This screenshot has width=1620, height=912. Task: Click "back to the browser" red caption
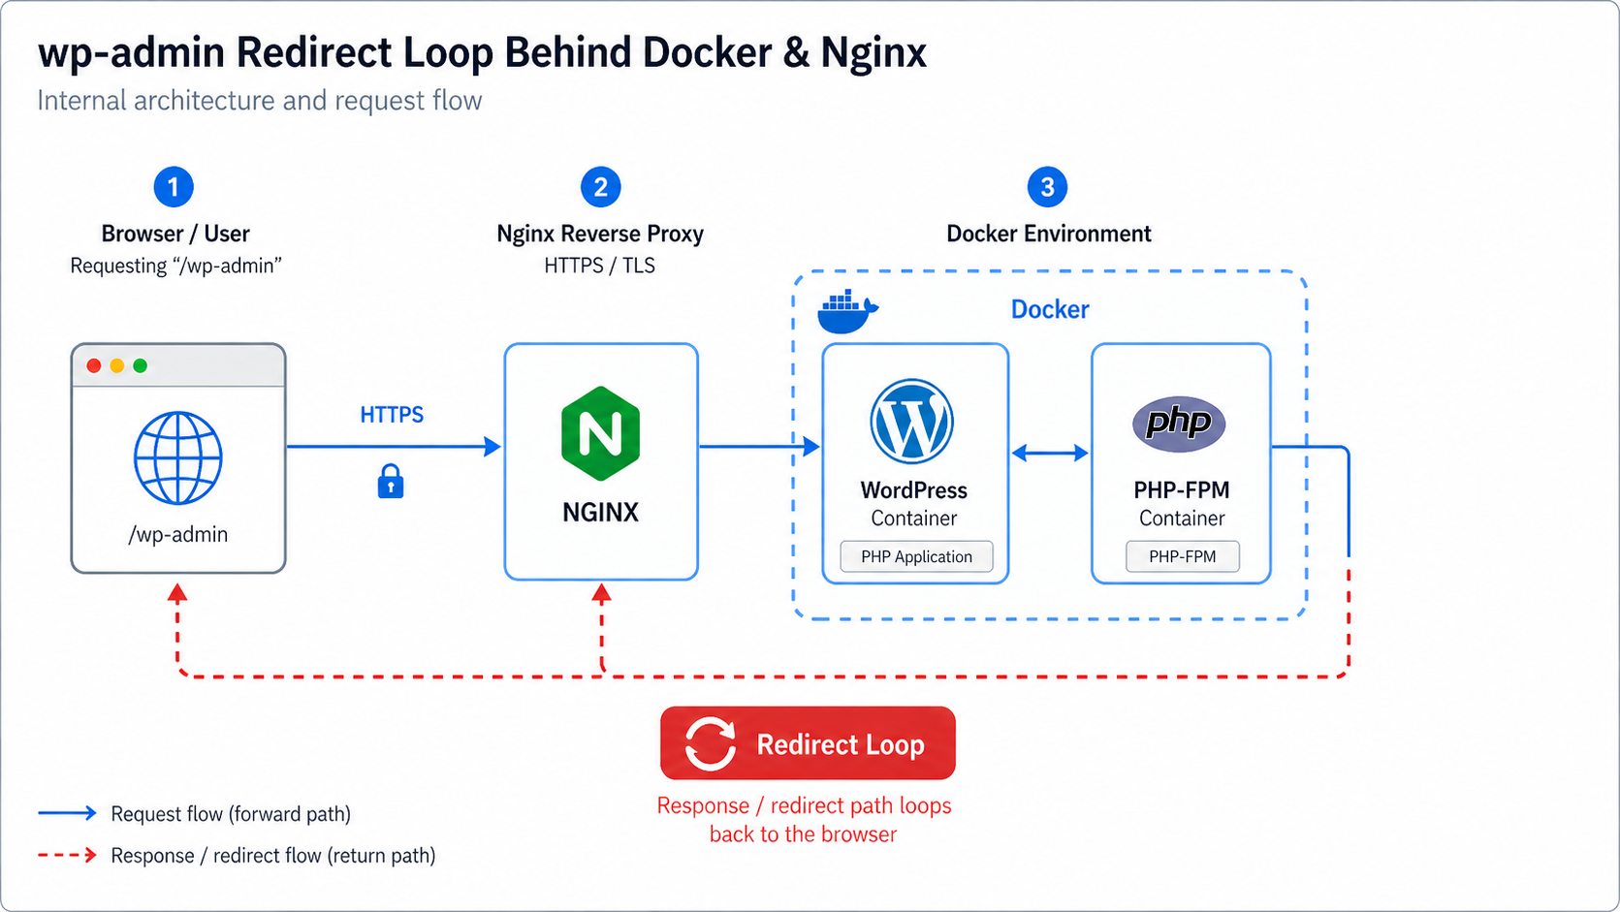pyautogui.click(x=804, y=834)
